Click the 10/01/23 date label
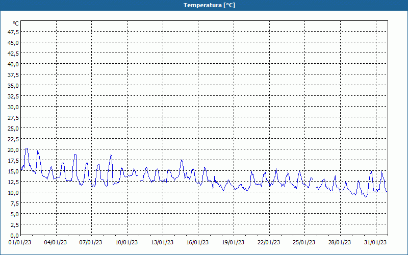The image size is (408, 255). point(126,243)
